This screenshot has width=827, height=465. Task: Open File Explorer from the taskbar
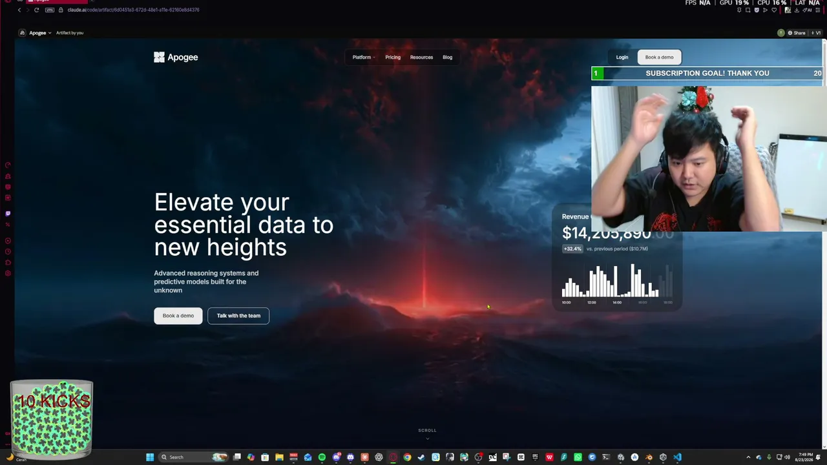279,457
